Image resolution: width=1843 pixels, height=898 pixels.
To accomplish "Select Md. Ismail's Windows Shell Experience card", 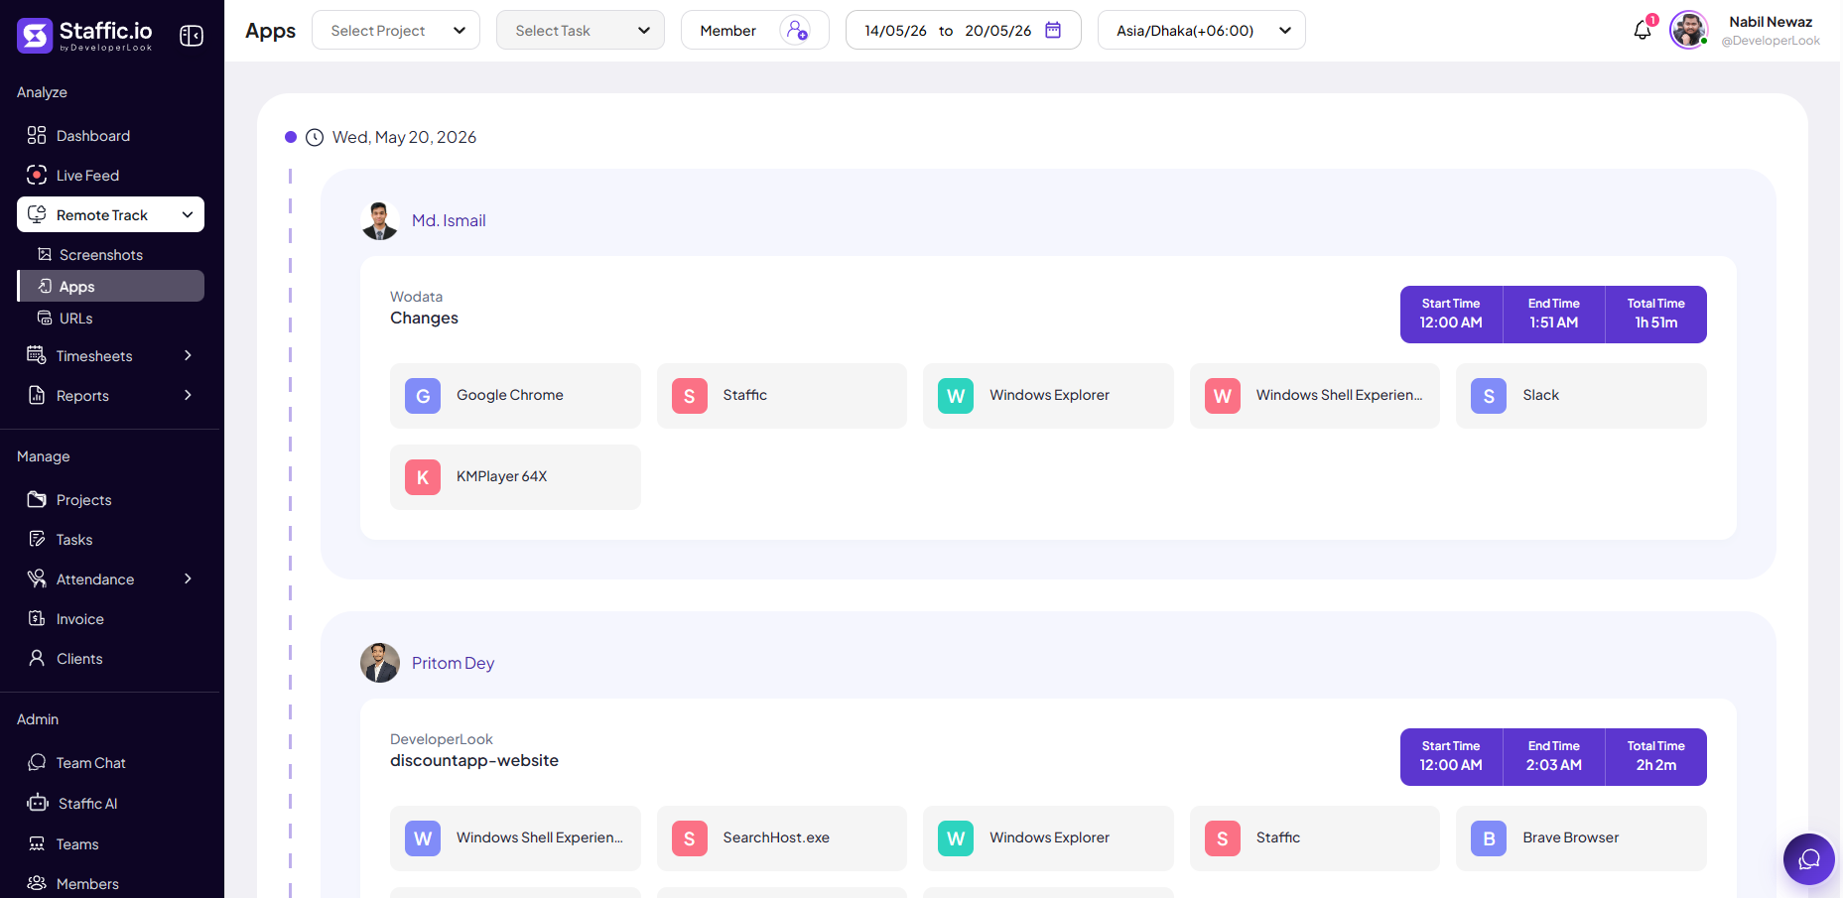I will [1315, 396].
